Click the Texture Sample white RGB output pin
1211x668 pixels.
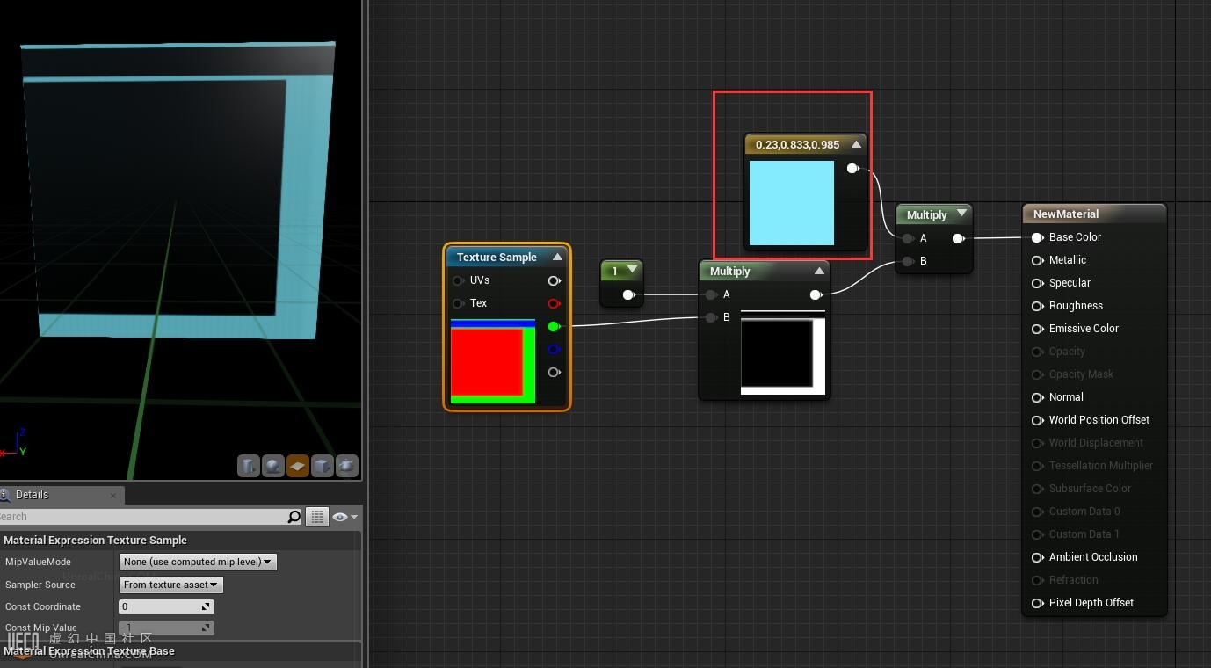click(x=555, y=280)
